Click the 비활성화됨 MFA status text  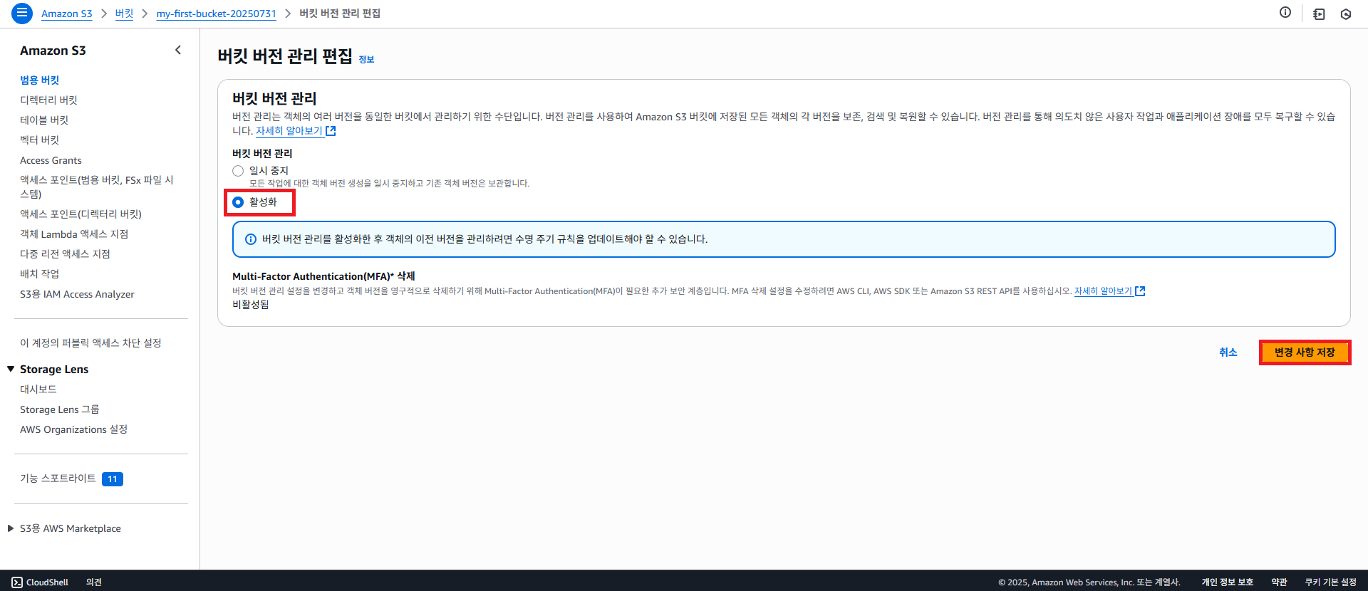[251, 305]
